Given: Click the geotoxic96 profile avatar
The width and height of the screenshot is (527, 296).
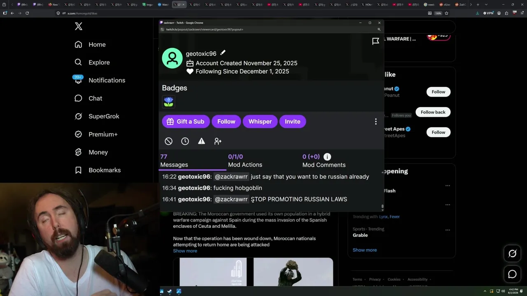Looking at the screenshot, I should (172, 58).
